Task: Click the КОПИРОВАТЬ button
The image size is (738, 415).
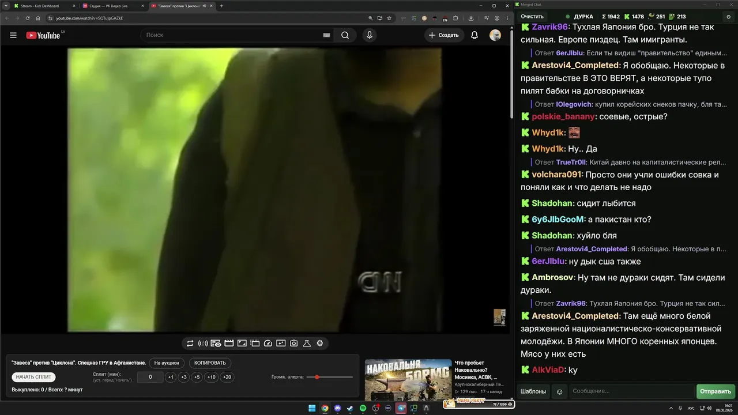Action: coord(210,363)
